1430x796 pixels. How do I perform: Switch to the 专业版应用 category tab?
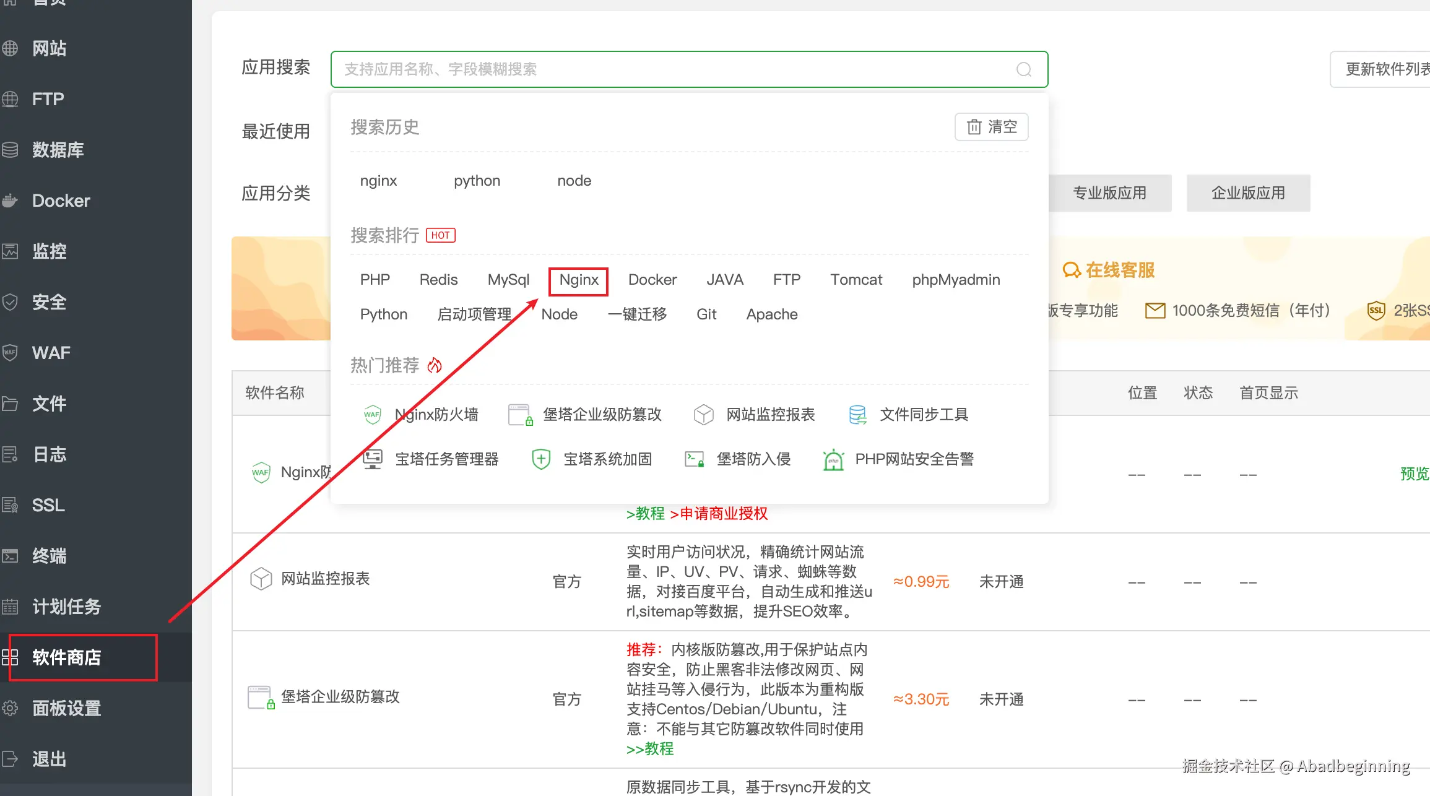[1109, 193]
